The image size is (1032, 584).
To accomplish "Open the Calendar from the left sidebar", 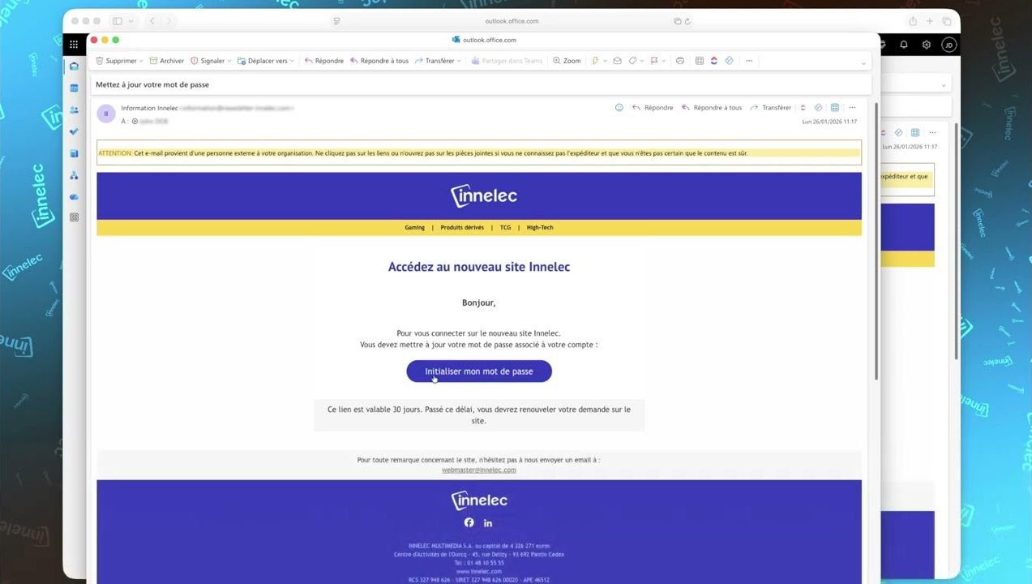I will 74,88.
